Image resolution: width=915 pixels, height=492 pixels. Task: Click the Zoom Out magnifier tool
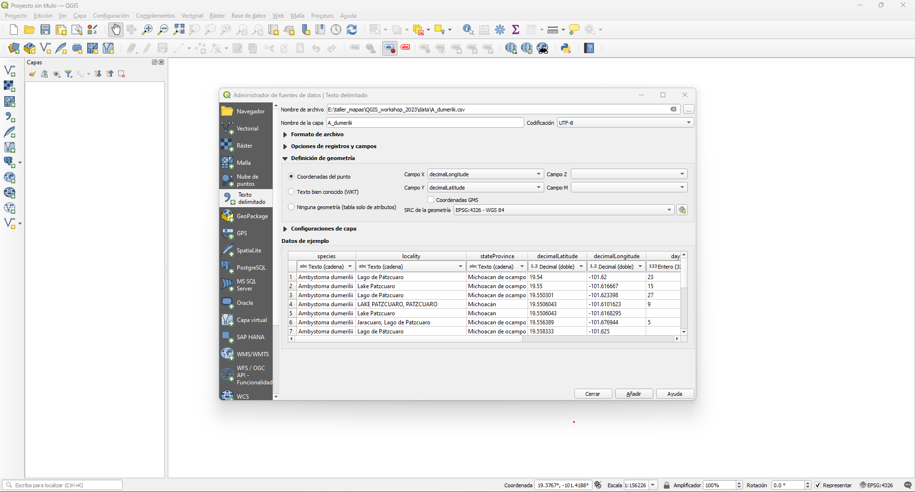[x=163, y=30]
